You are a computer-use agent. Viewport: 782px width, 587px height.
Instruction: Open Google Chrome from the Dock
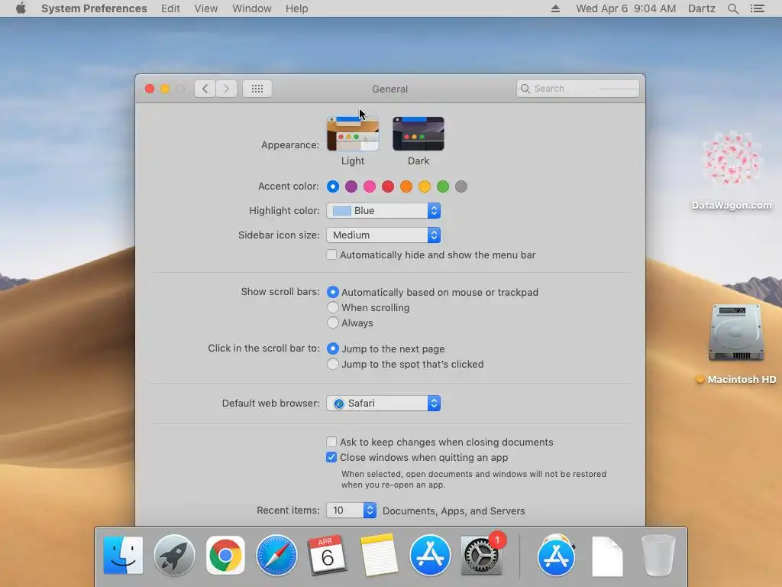point(225,555)
